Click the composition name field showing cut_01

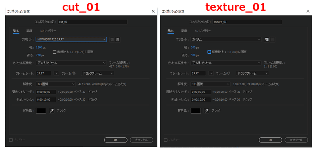click(93, 22)
